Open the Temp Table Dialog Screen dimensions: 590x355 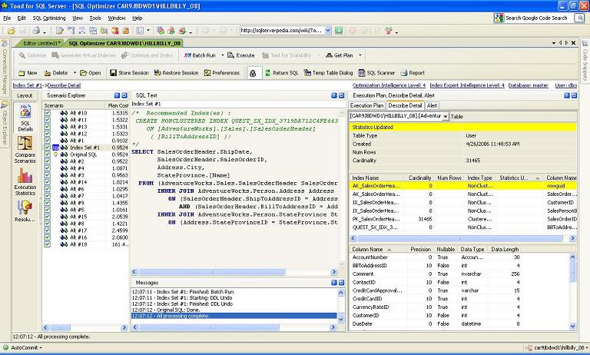(328, 73)
